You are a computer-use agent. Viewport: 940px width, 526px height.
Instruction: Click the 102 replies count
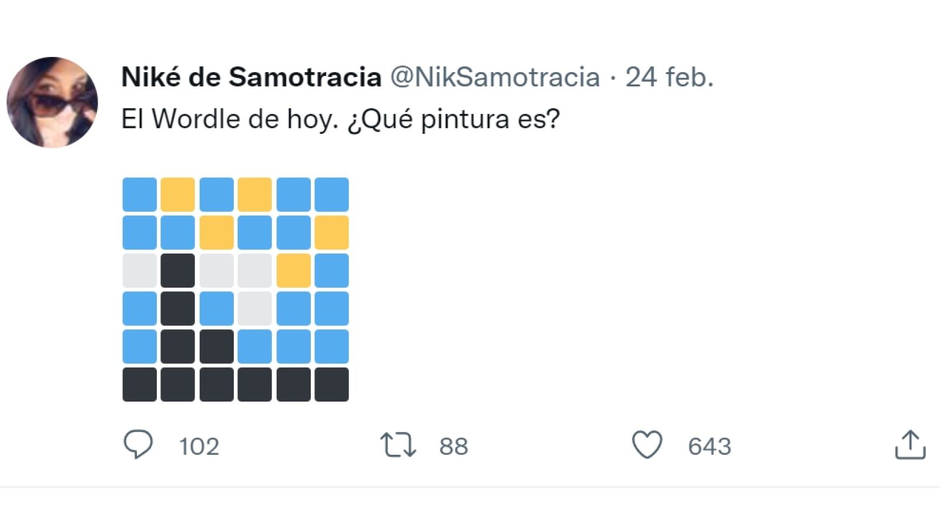(x=199, y=447)
